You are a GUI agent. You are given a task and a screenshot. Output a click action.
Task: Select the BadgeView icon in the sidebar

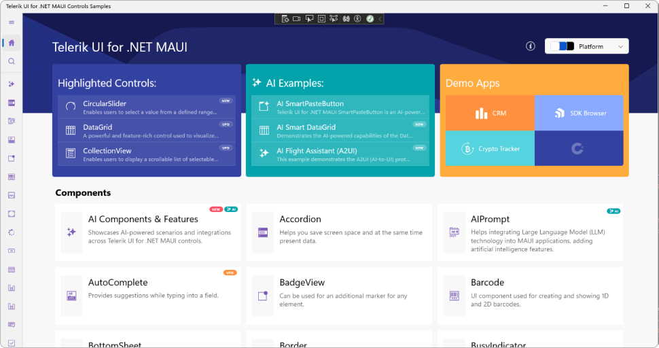pos(12,158)
